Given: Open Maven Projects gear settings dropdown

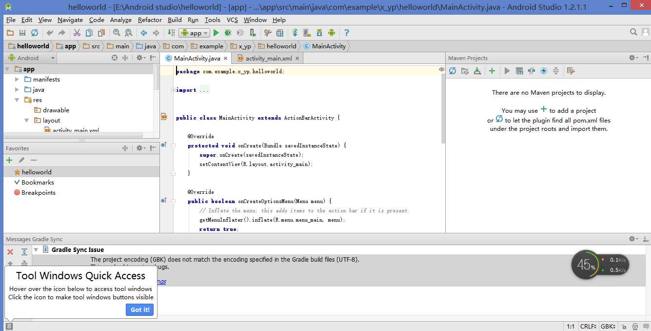Looking at the screenshot, I should (633, 58).
